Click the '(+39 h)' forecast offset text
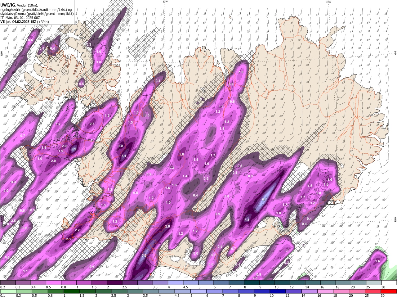Screen dimensions: 397x298 43,22
